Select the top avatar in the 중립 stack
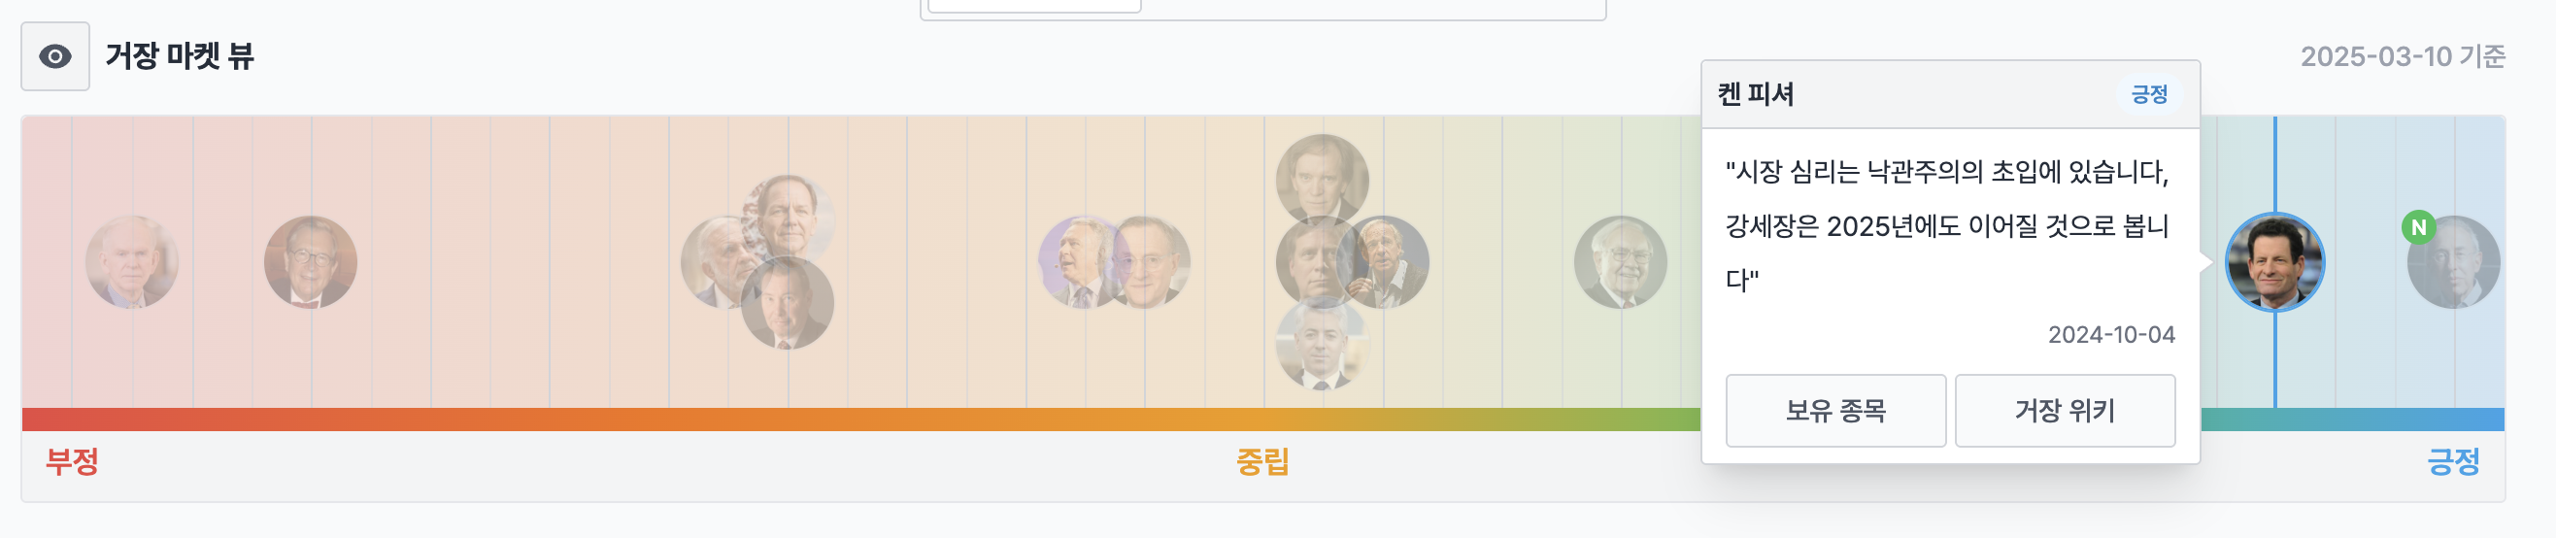 pos(1322,179)
